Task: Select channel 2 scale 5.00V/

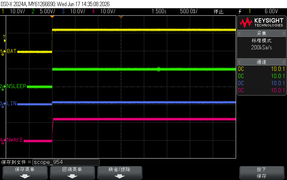Action: (47, 11)
